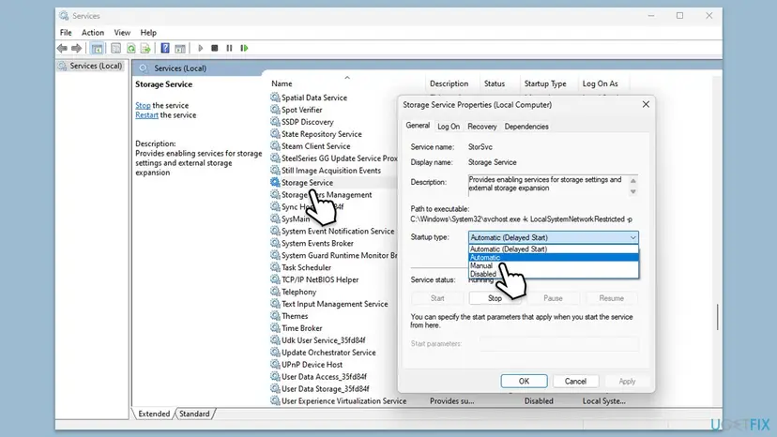Image resolution: width=777 pixels, height=437 pixels.
Task: Open the Startup type combo box
Action: 553,237
